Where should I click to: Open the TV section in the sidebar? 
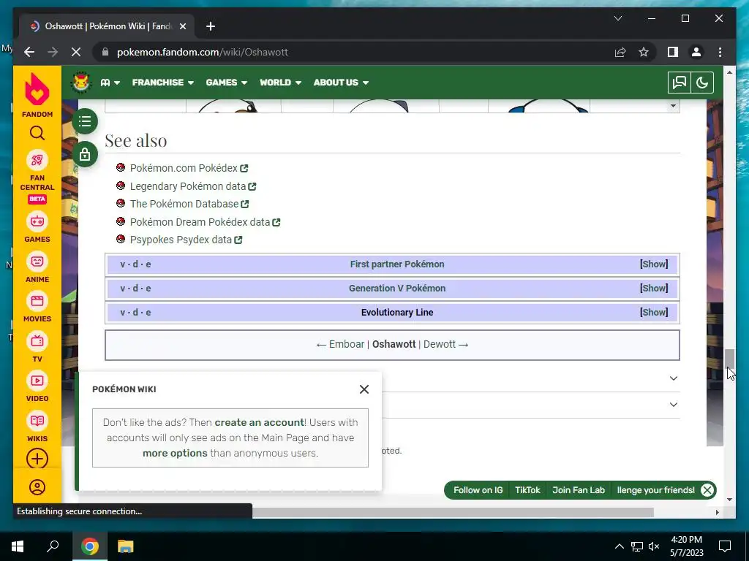point(37,348)
